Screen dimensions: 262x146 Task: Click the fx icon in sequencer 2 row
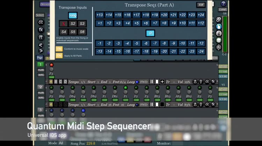coord(213,104)
